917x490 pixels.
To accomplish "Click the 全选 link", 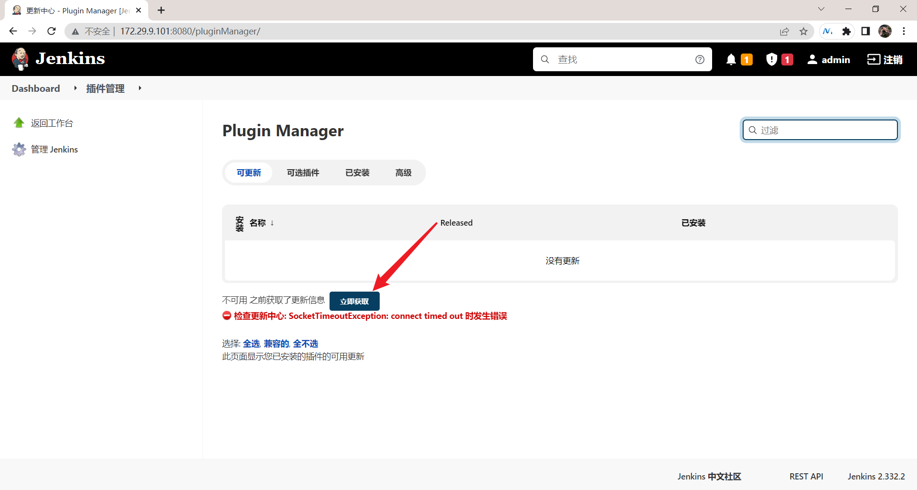I will pos(251,344).
